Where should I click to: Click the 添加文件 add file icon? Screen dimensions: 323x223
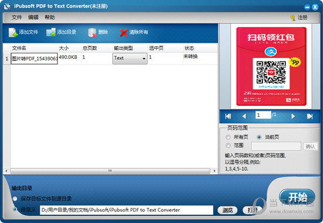click(x=13, y=32)
